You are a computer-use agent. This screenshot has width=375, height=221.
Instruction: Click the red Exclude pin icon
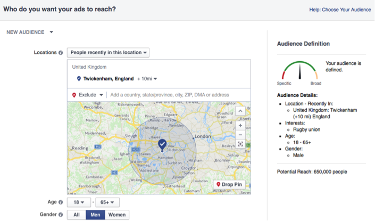pos(74,95)
